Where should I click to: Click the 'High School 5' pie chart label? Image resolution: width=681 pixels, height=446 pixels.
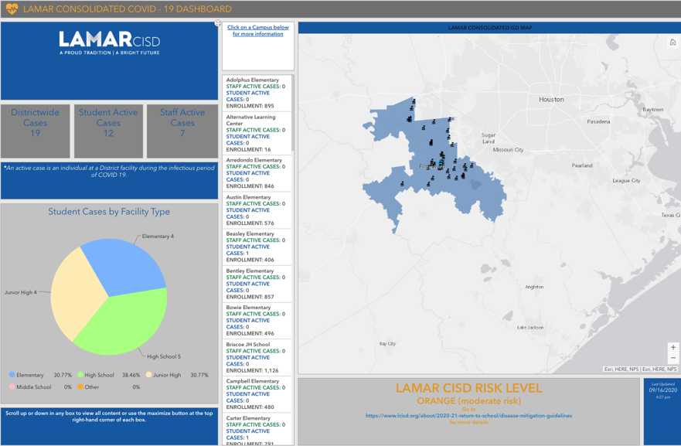coord(164,356)
